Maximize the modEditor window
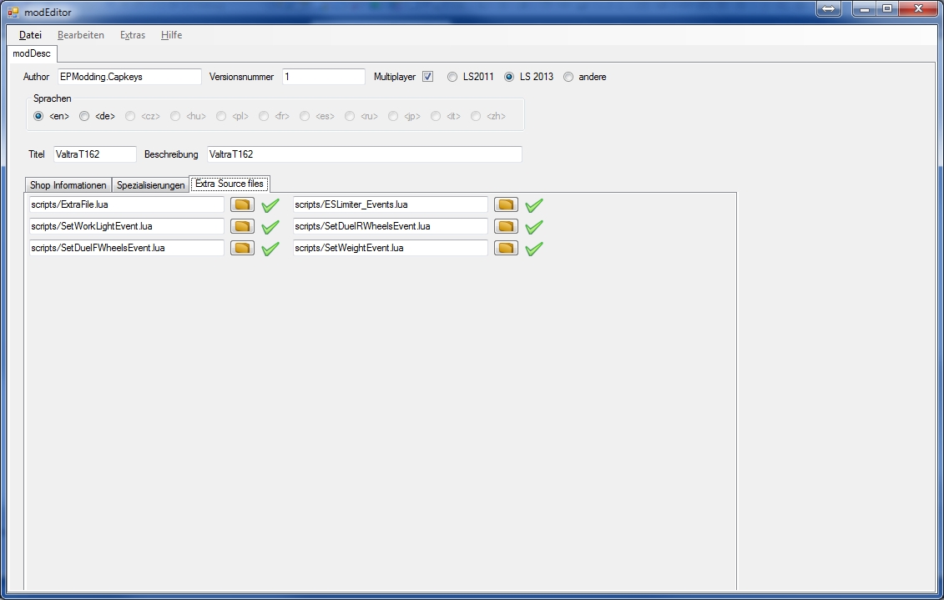Viewport: 944px width, 600px height. [887, 8]
